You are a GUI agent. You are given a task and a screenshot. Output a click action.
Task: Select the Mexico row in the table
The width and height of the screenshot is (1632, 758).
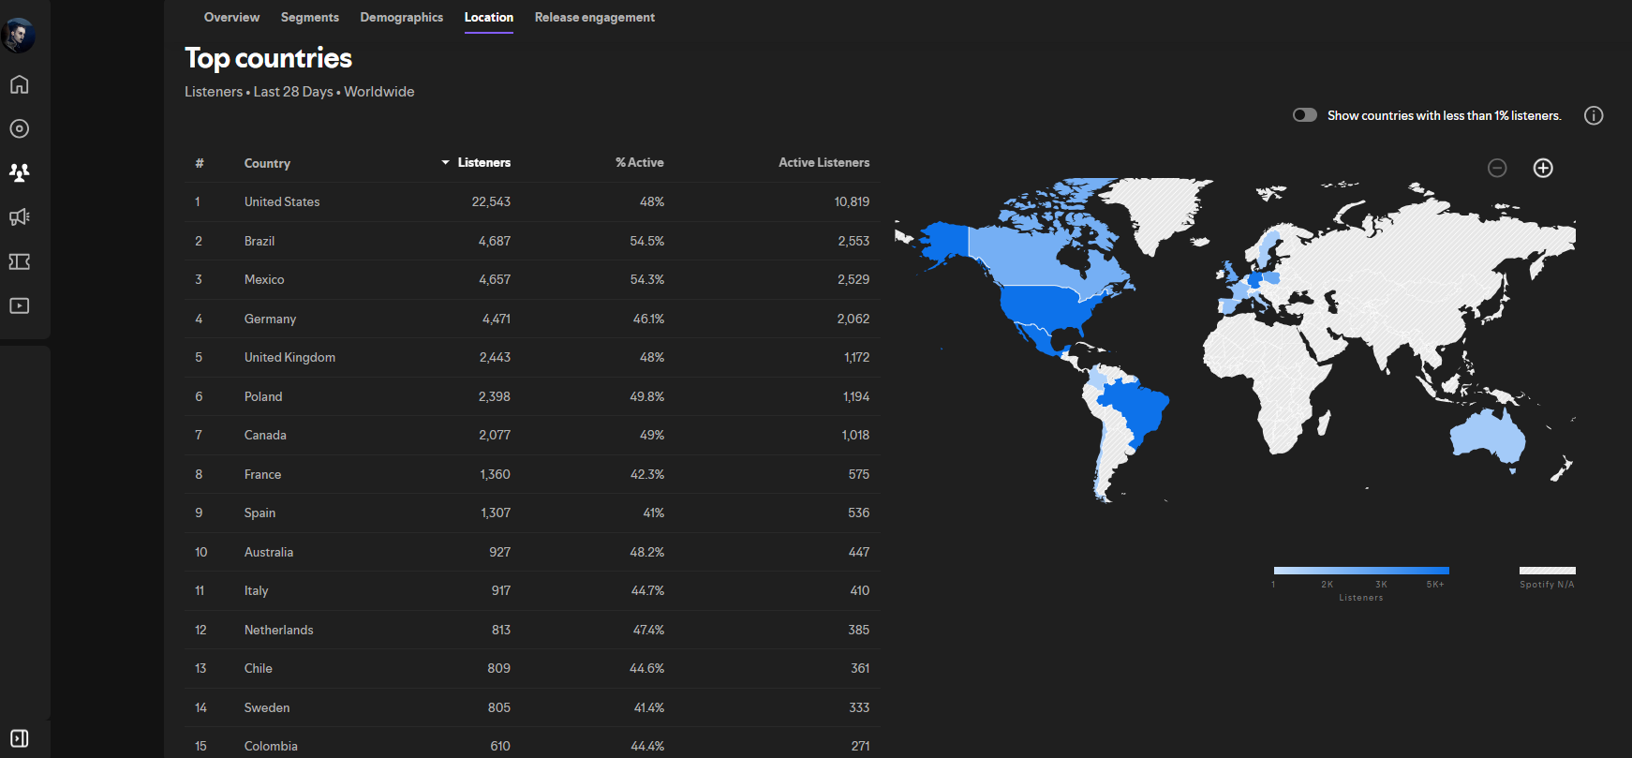tap(532, 280)
